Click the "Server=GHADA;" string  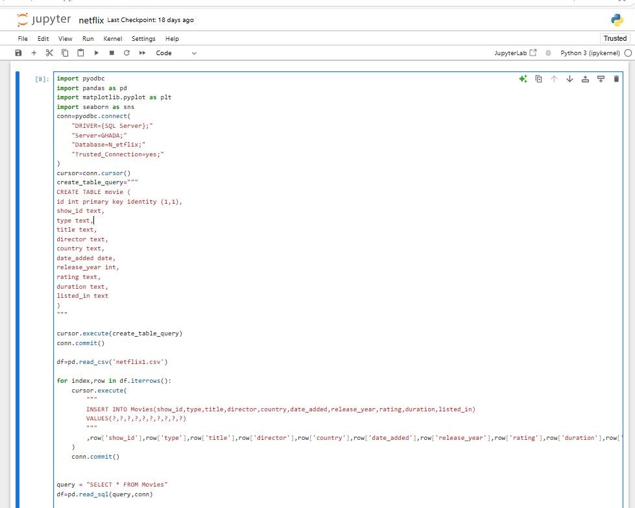[x=99, y=136]
